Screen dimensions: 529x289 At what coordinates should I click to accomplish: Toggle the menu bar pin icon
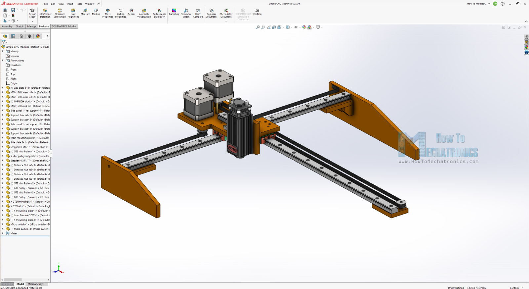(x=99, y=4)
